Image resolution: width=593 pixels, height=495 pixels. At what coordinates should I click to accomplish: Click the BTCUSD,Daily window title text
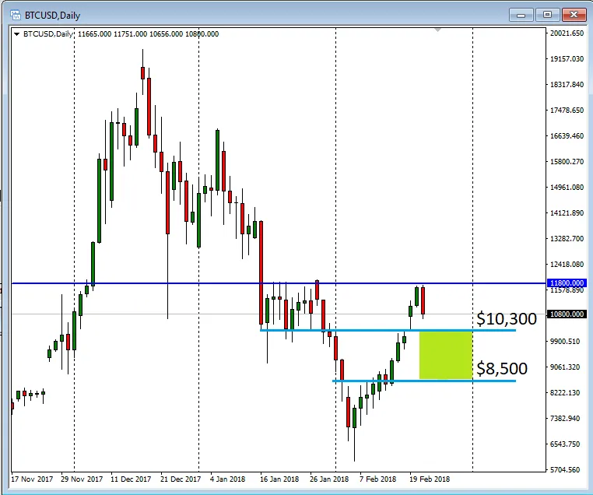pos(53,16)
